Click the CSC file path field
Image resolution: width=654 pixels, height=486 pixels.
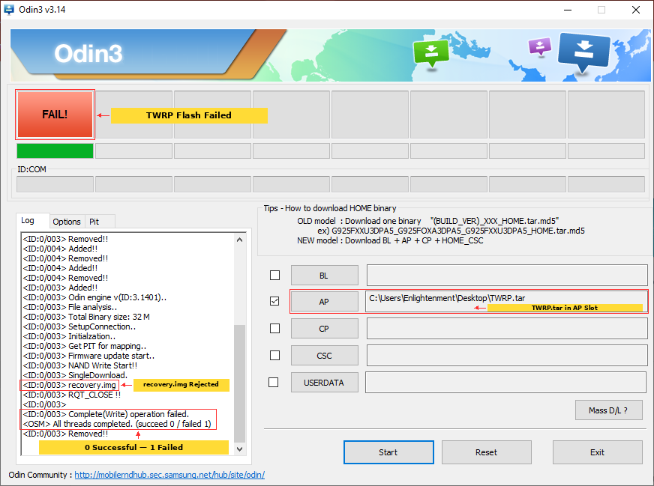pyautogui.click(x=507, y=355)
